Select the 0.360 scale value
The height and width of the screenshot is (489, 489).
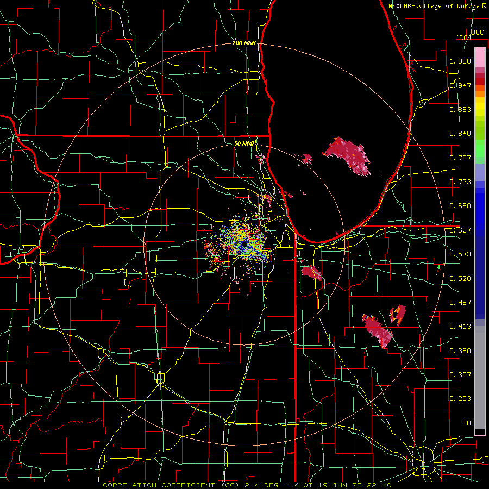tap(460, 351)
